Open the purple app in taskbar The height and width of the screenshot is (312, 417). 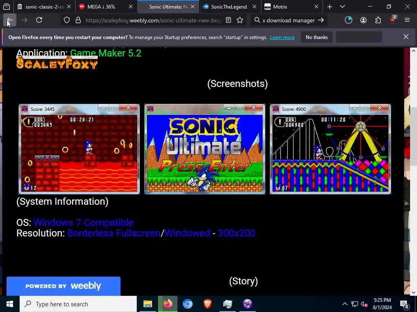click(247, 304)
